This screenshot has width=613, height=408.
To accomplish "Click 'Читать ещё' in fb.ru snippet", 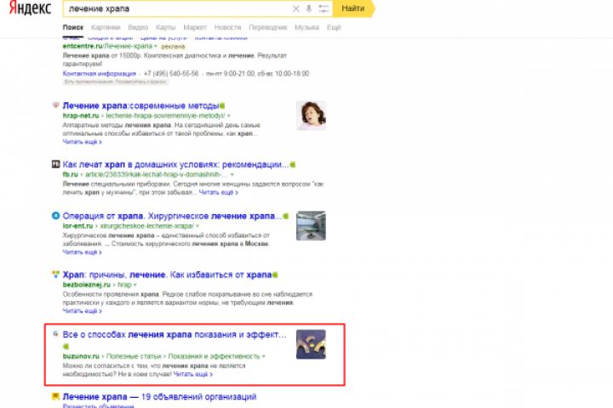I will pyautogui.click(x=219, y=192).
